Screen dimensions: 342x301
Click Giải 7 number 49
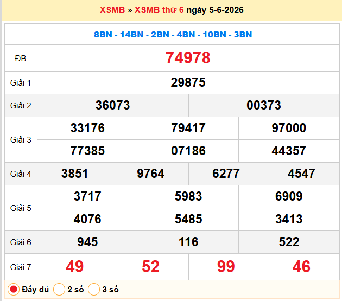74,267
